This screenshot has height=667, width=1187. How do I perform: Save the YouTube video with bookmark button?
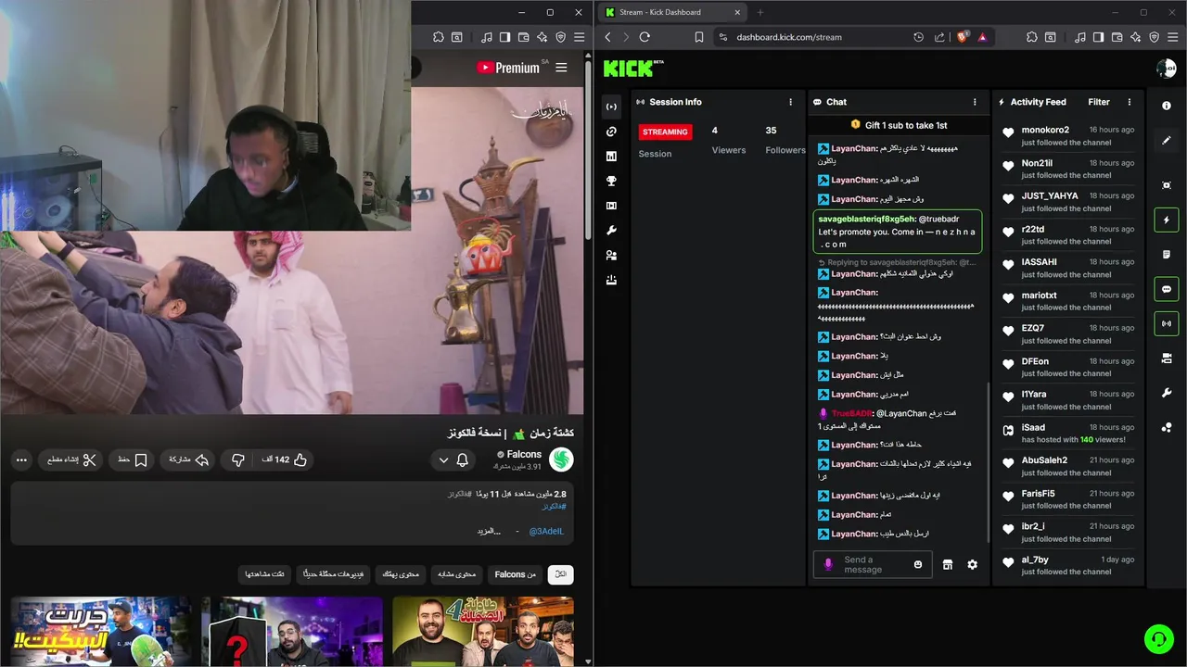132,459
